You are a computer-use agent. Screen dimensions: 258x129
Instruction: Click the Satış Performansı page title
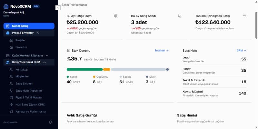[x=74, y=5]
